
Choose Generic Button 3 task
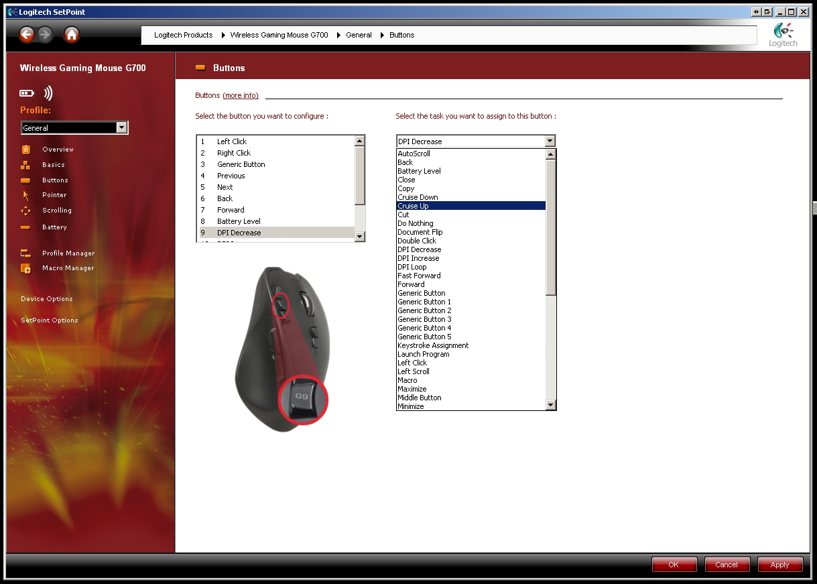click(471, 319)
